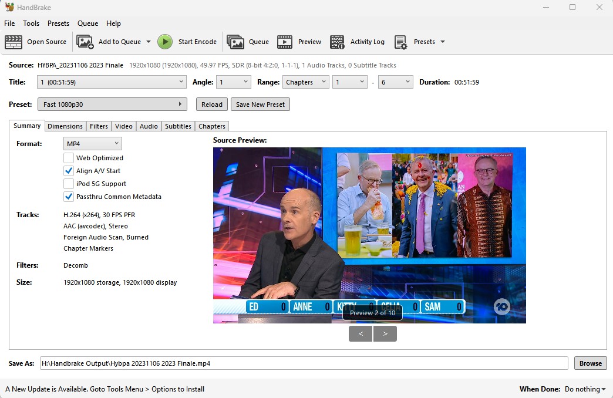The width and height of the screenshot is (613, 398).
Task: Click the Browse button
Action: 590,363
